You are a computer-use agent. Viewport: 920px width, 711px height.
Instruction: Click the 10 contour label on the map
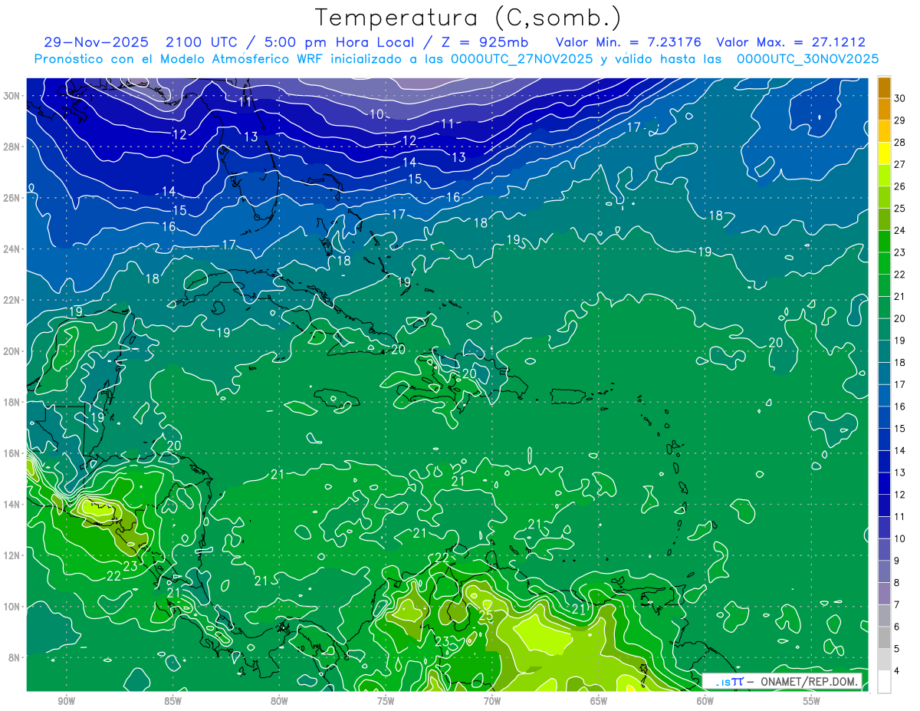376,114
